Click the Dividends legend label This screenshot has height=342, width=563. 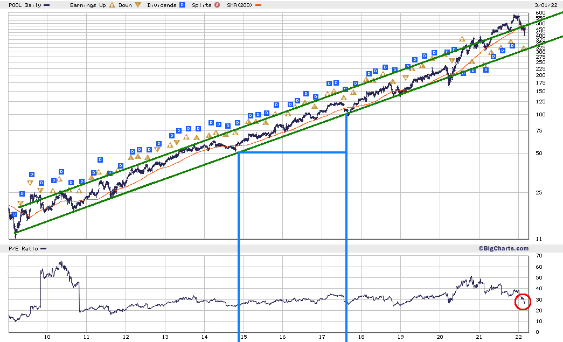click(x=162, y=5)
